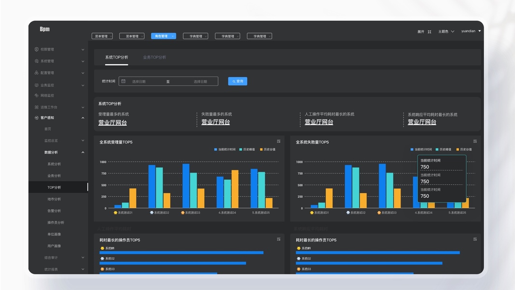Open 营业厅网台 link under 失败量最多的系统
Image resolution: width=515 pixels, height=290 pixels.
pos(215,122)
